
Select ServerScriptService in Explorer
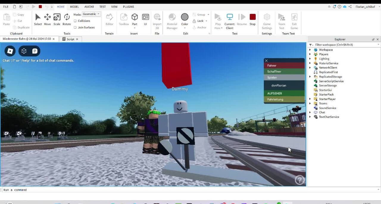click(331, 81)
